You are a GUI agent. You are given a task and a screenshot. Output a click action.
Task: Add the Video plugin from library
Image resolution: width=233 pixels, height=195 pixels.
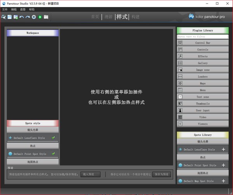(x=202, y=117)
